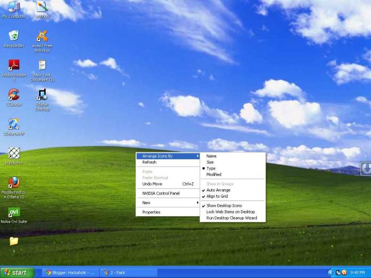This screenshot has height=278, width=371.
Task: Select Mozilla Firefox 4.0 Beta 10 shortcut
Action: (14, 188)
